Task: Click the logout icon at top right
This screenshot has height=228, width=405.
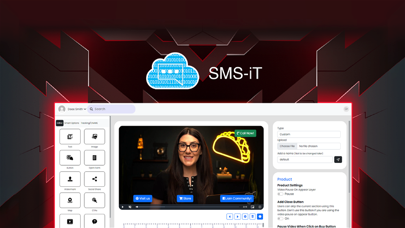Action: pyautogui.click(x=346, y=109)
